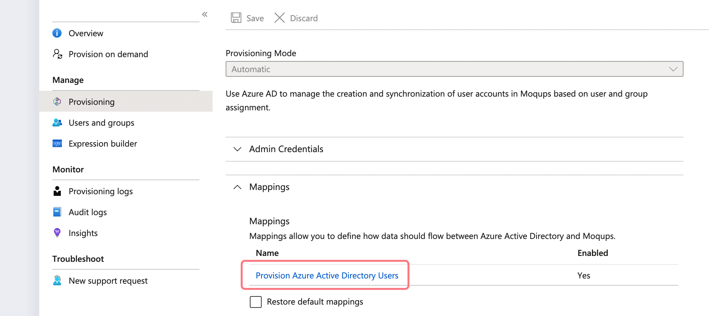This screenshot has width=709, height=316.
Task: Click the New support request icon
Action: [x=57, y=281]
